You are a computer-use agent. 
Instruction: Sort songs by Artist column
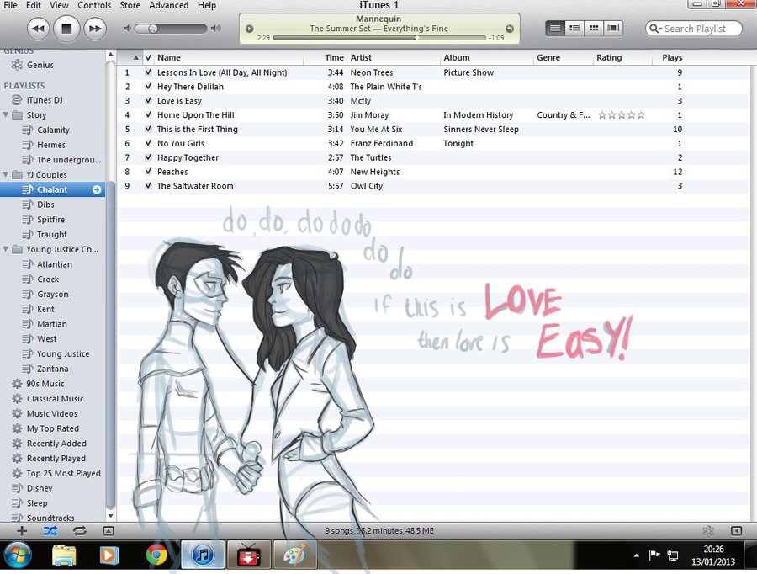click(393, 57)
